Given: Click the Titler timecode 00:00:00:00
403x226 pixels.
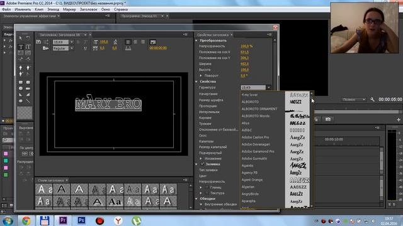Looking at the screenshot, I should (x=158, y=48).
